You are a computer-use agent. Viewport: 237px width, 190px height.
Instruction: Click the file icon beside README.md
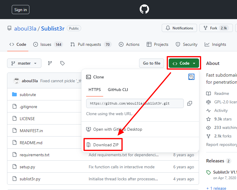[14, 142]
